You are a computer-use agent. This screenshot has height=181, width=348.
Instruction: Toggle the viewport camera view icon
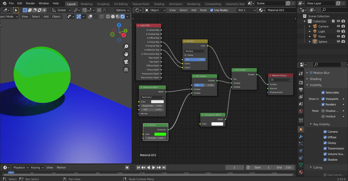pos(126,62)
